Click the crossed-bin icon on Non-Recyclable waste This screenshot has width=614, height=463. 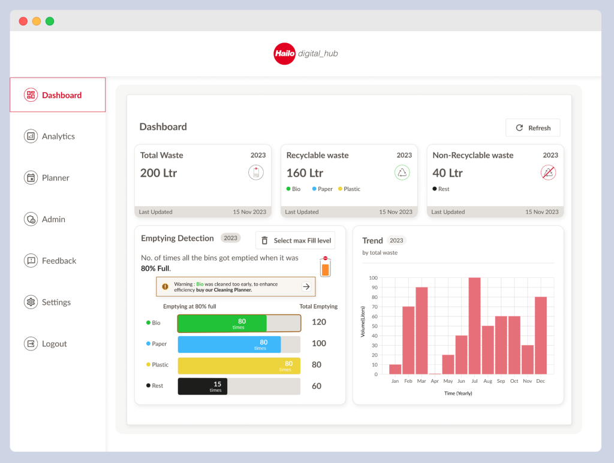pyautogui.click(x=548, y=173)
